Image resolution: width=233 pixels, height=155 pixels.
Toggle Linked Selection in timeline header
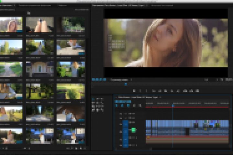[128, 106]
